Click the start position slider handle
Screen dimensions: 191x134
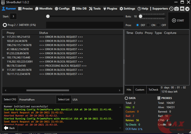pyautogui.click(x=48, y=16)
